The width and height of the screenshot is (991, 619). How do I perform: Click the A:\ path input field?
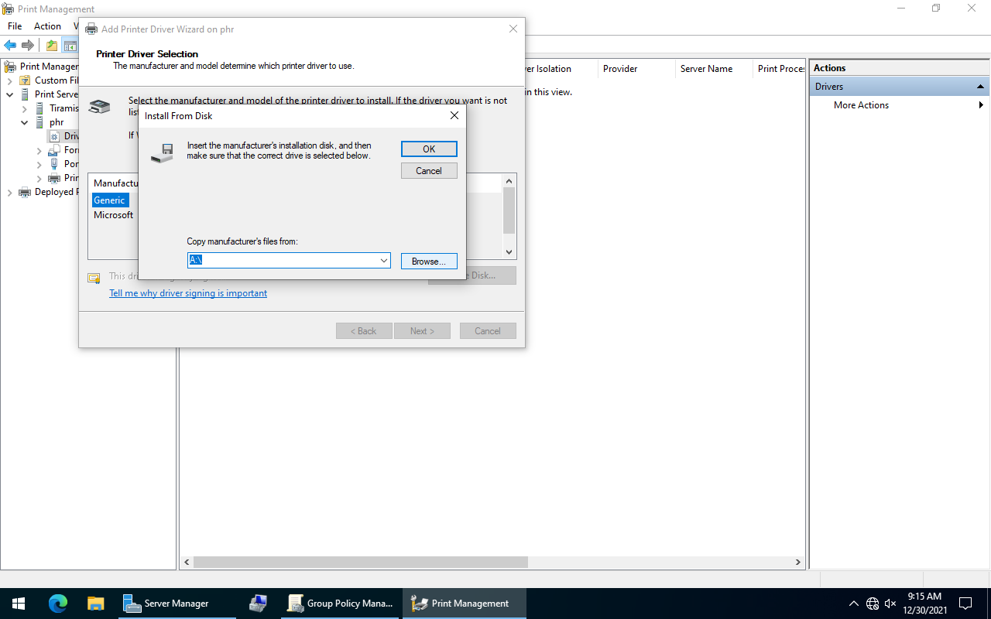click(283, 261)
